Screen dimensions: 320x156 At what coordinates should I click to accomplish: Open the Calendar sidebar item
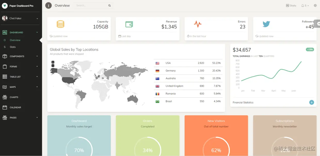point(15,107)
